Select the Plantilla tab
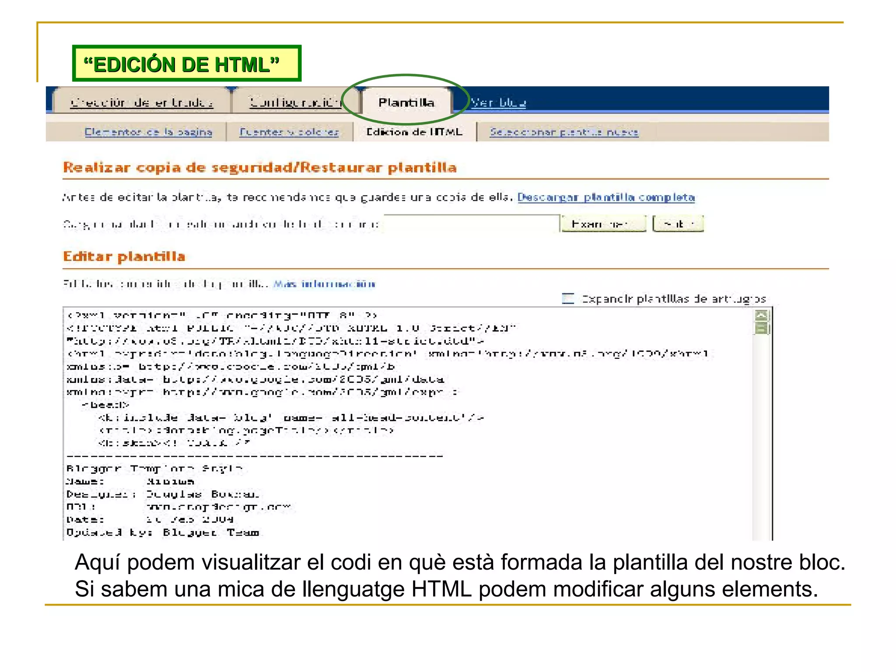Screen dimensions: 896x672 [x=406, y=102]
